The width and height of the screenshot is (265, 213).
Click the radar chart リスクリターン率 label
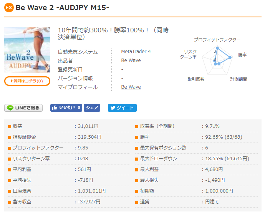188,54
